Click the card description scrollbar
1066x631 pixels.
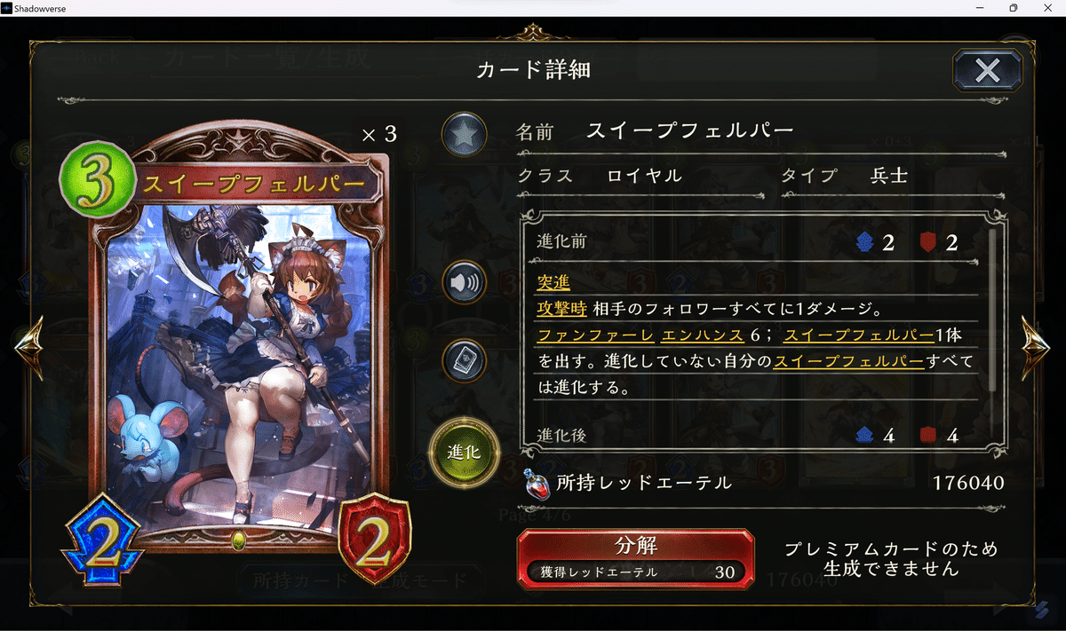coord(992,310)
